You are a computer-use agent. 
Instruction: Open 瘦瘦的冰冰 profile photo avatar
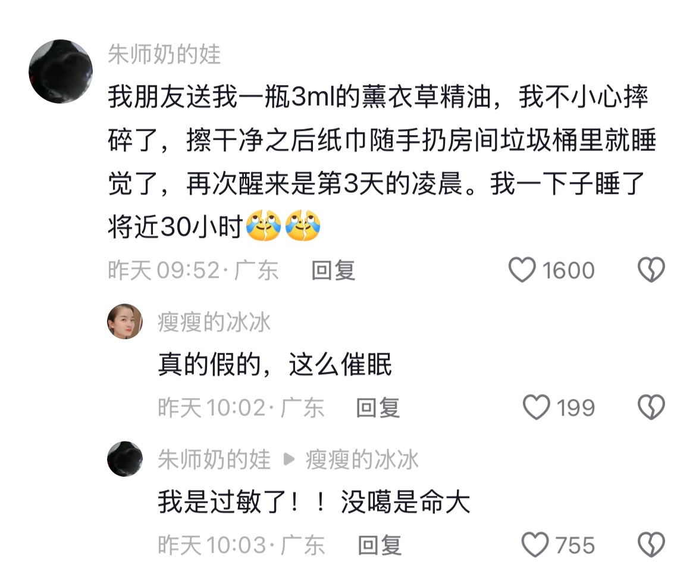125,321
